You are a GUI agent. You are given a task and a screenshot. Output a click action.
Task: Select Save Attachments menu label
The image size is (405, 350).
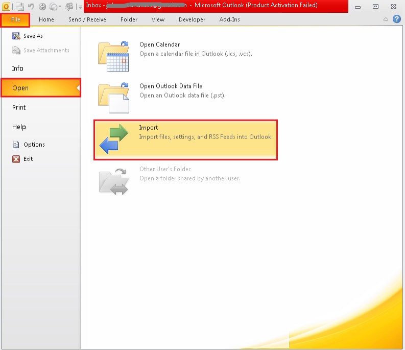coord(46,50)
